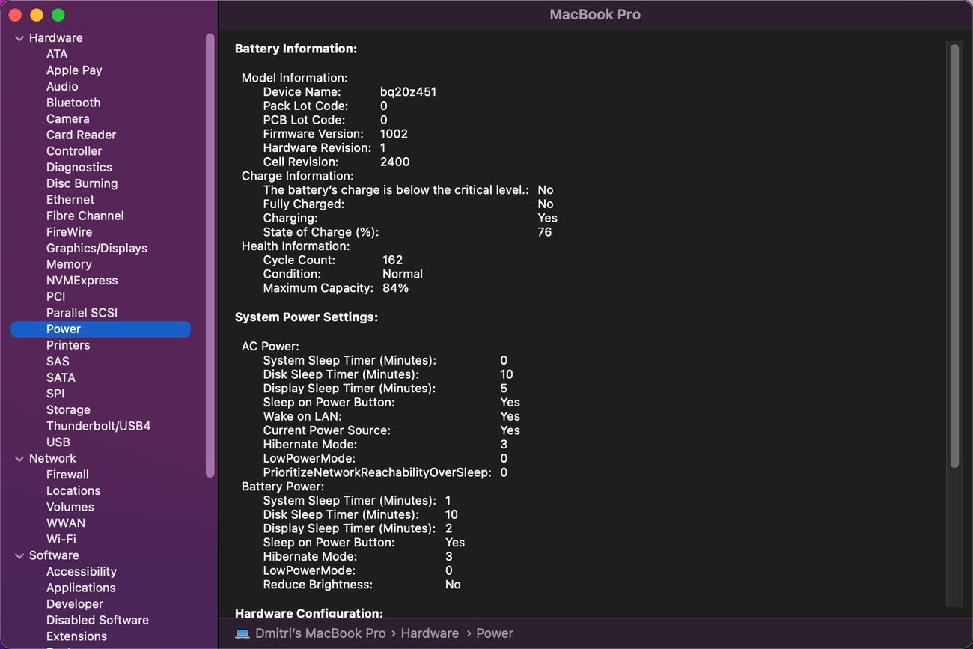The width and height of the screenshot is (973, 649).
Task: Collapse the Network section chevron
Action: click(19, 459)
